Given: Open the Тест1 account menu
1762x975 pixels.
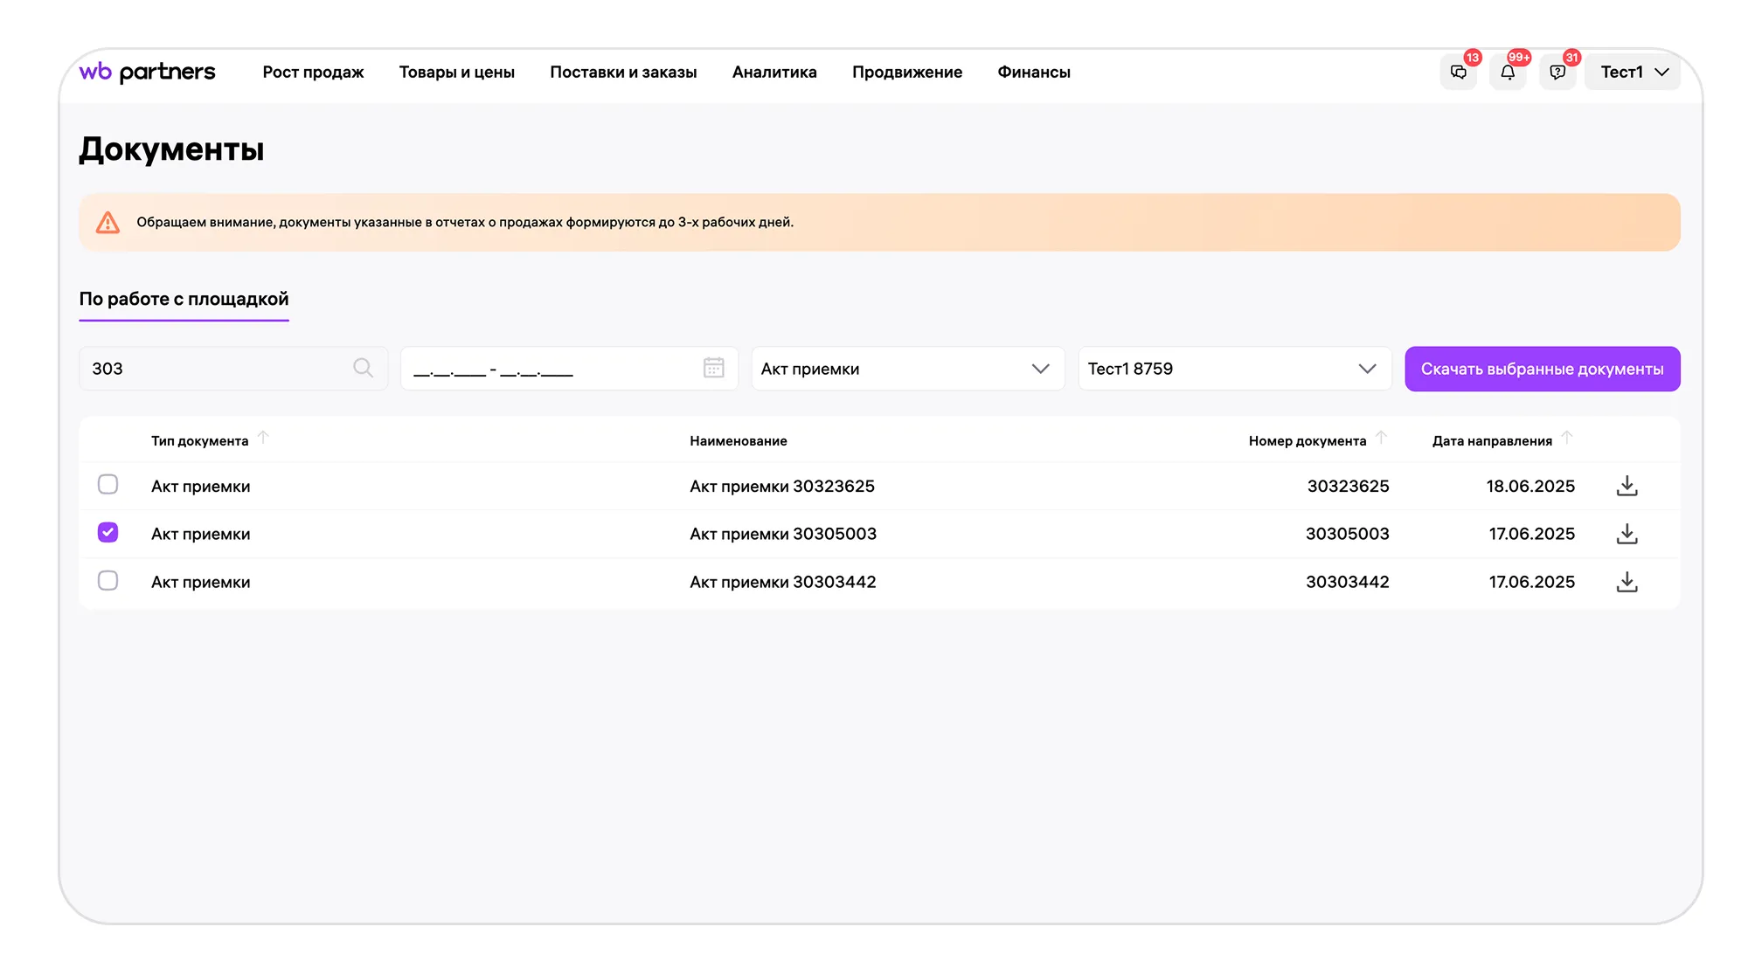Looking at the screenshot, I should click(1633, 73).
